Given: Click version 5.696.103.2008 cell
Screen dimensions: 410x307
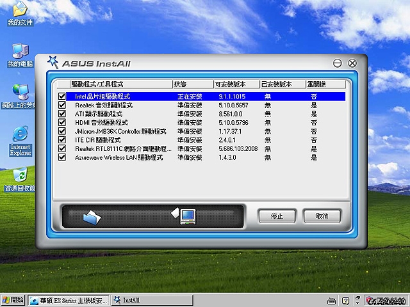Looking at the screenshot, I should coord(238,149).
